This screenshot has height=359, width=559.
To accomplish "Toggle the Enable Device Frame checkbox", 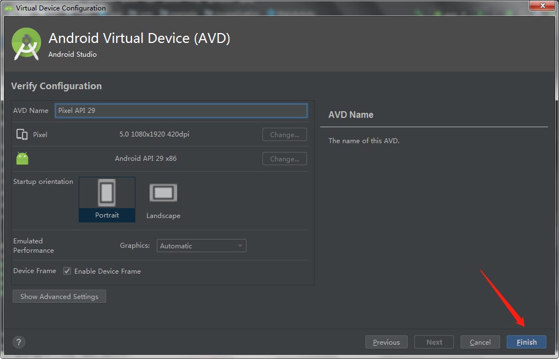I will tap(67, 271).
